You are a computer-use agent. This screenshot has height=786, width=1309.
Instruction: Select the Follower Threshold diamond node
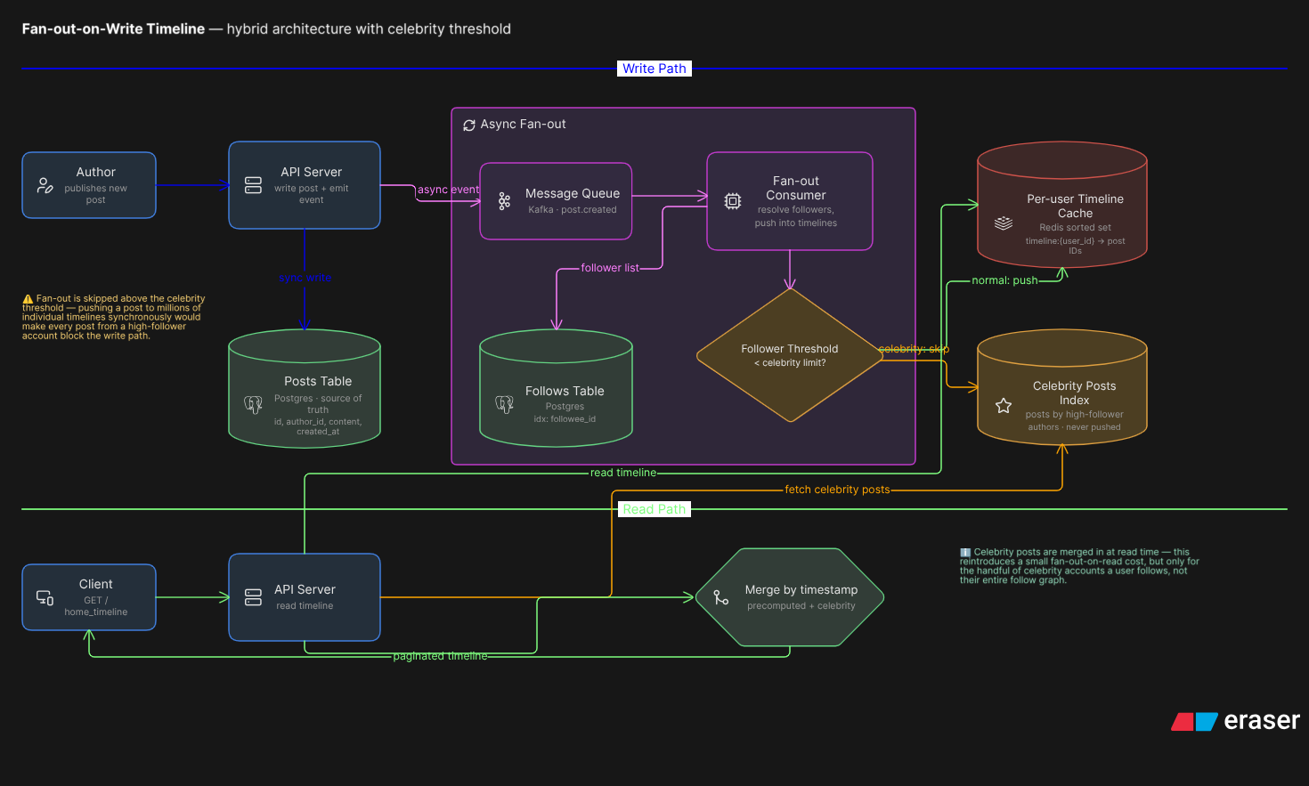pyautogui.click(x=790, y=355)
